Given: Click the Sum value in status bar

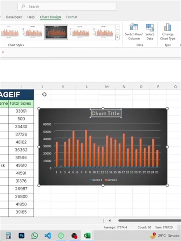Looking at the screenshot, I should point(164,228).
